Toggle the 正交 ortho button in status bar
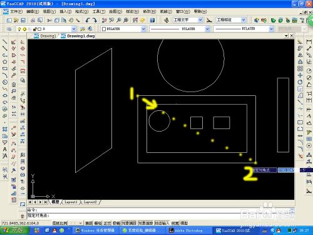313x235 pixels. pyautogui.click(x=107, y=223)
